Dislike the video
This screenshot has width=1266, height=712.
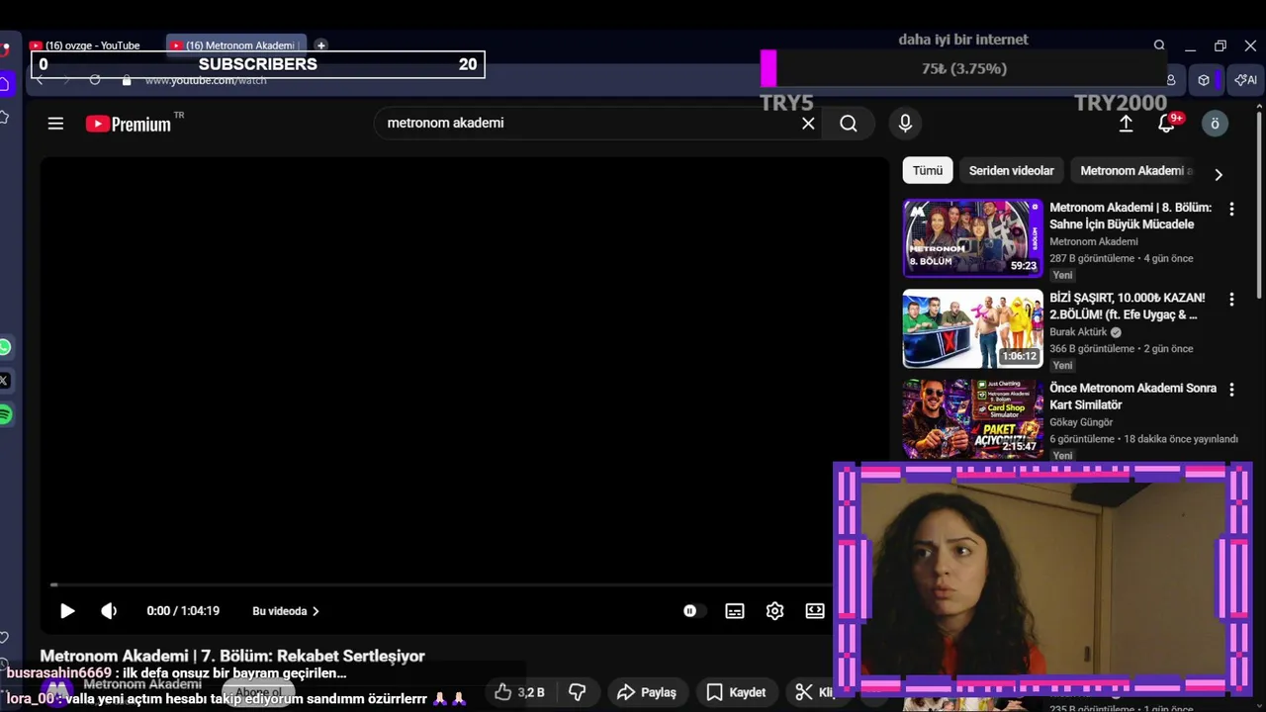pyautogui.click(x=578, y=692)
